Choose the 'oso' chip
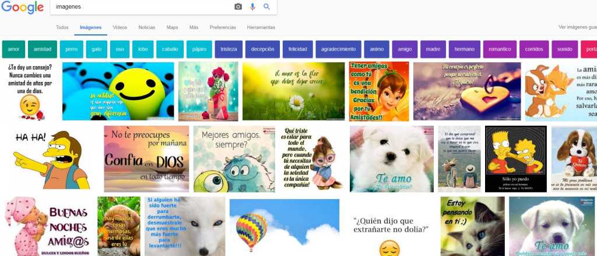Image resolution: width=597 pixels, height=256 pixels. pyautogui.click(x=120, y=49)
